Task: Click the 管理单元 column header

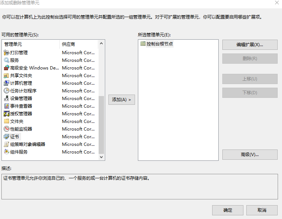Action: point(31,44)
